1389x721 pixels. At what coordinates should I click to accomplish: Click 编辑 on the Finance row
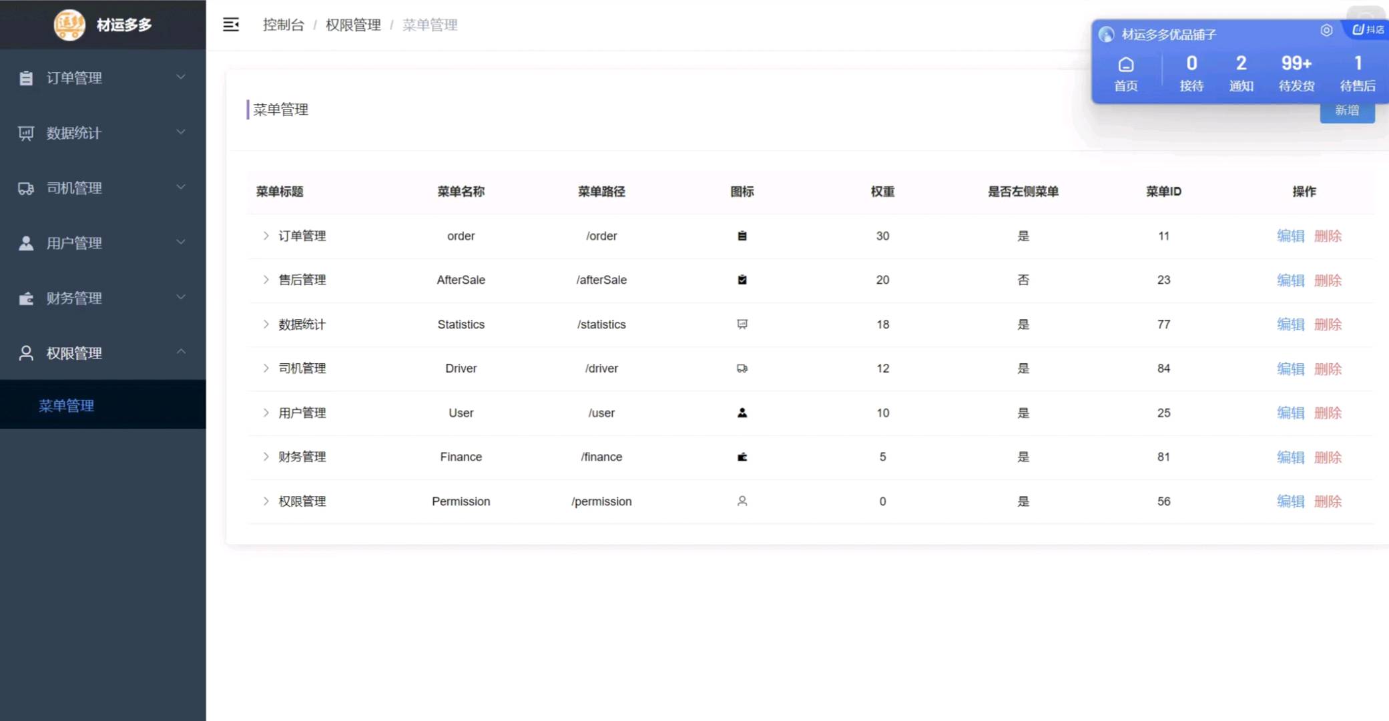(x=1290, y=457)
